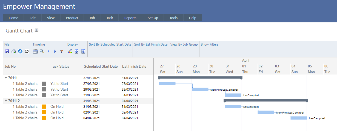Select the 70111 summary bar in chart
The width and height of the screenshot is (337, 131).
tap(200, 78)
